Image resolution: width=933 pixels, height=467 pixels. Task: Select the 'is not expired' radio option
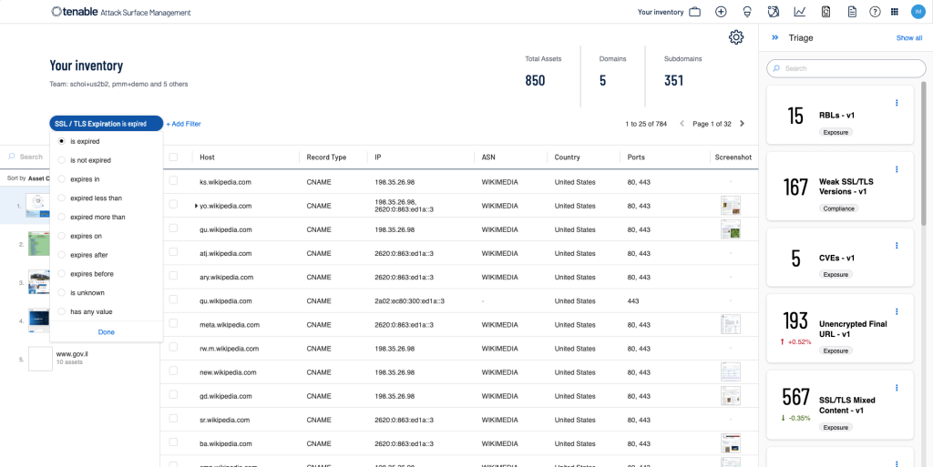61,160
